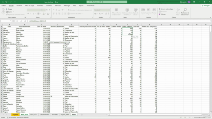The image size is (212, 119).
Task: Open the Power Pivot ribbon tab
Action: (90, 6)
